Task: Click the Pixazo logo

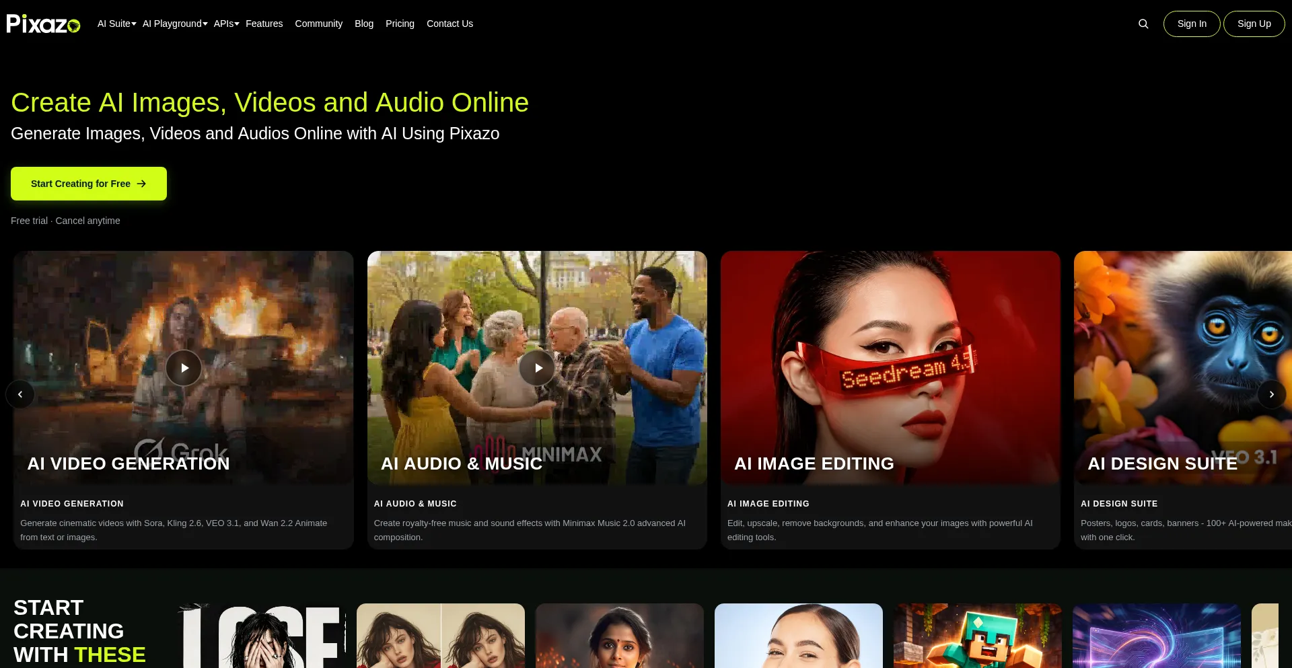Action: [x=44, y=24]
